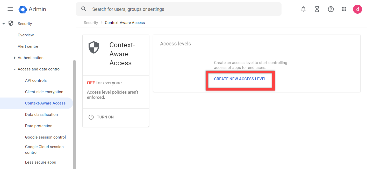Expand the Authentication submenu
This screenshot has width=367, height=169.
15,58
